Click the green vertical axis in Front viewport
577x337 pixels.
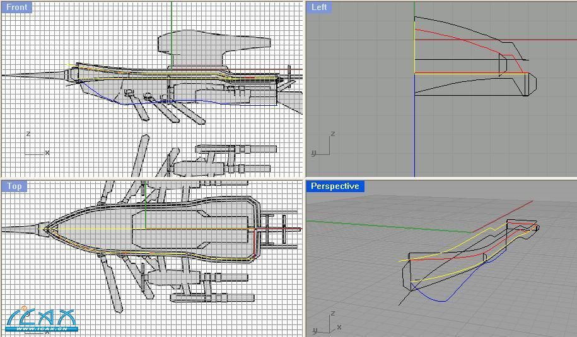click(x=171, y=19)
